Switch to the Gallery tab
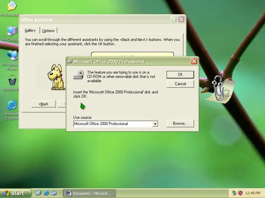This screenshot has width=265, height=198. 30,30
